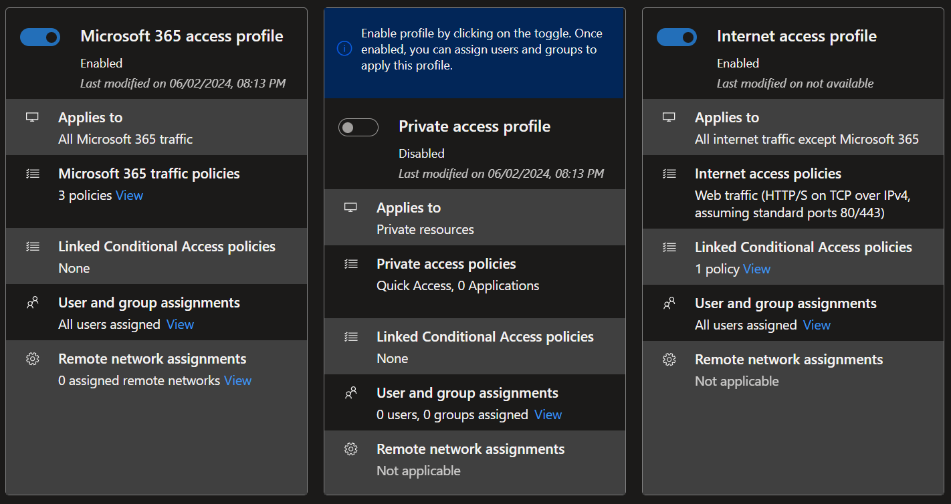Screen dimensions: 951x504
Task: Click monitor icon beside Private resources
Action: (350, 207)
